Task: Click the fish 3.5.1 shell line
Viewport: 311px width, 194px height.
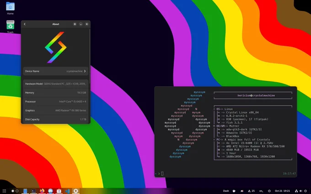Action: [234, 122]
